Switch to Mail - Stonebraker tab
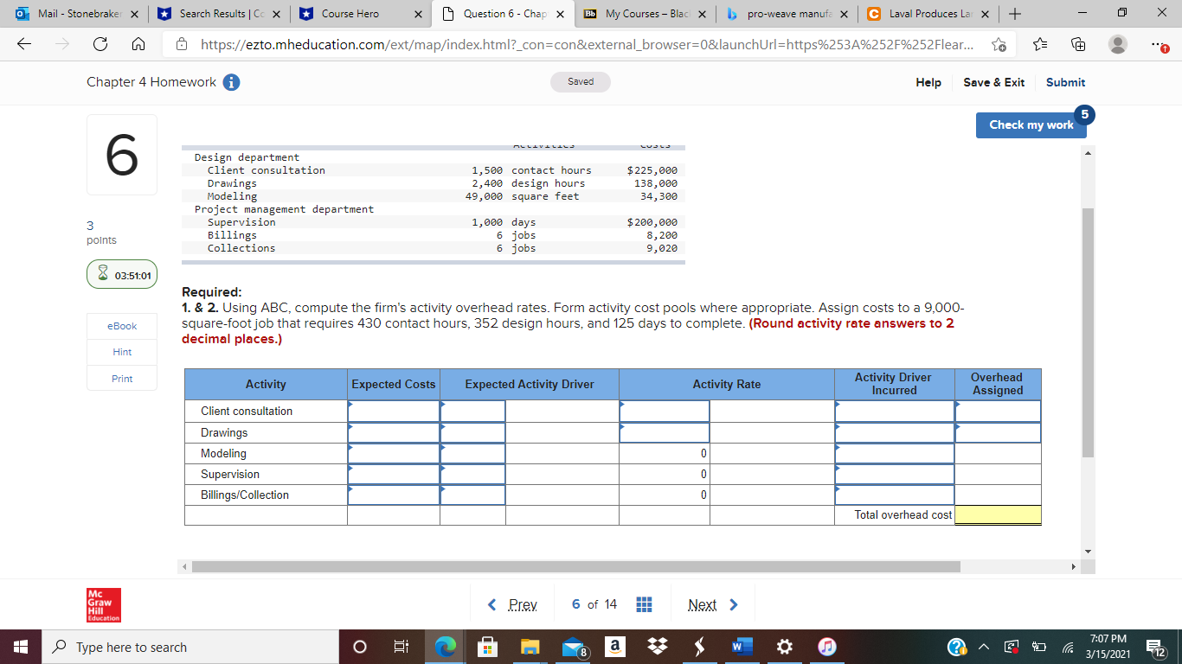 76,14
